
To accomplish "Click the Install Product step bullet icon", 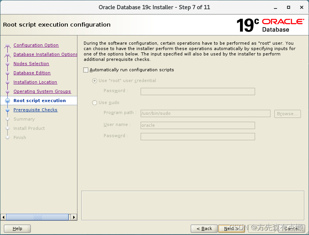I will [x=7, y=128].
